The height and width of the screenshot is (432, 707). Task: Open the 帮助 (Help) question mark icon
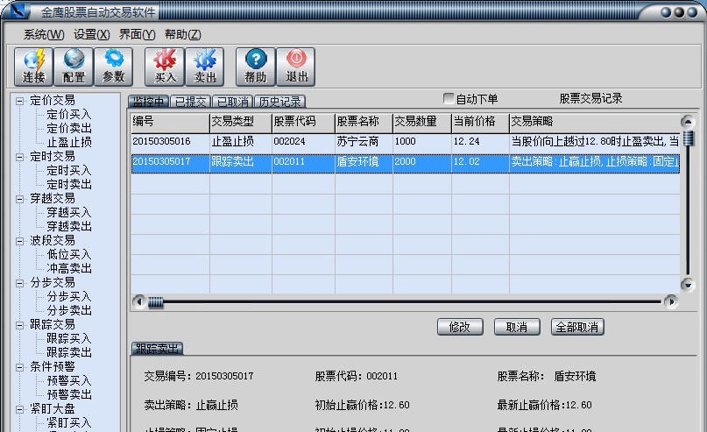tap(256, 66)
